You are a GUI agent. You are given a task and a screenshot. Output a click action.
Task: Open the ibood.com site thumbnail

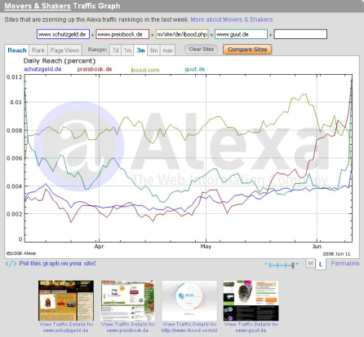[x=189, y=300]
